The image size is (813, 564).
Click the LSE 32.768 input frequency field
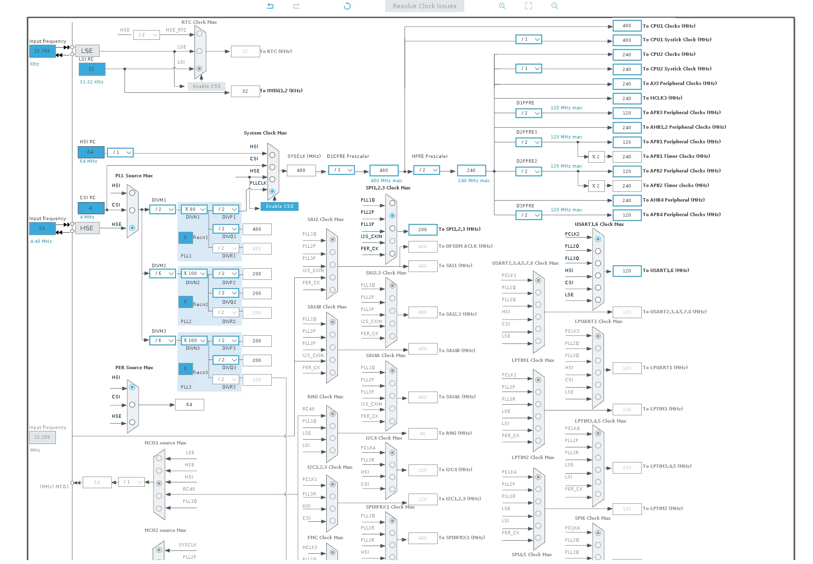pos(42,51)
